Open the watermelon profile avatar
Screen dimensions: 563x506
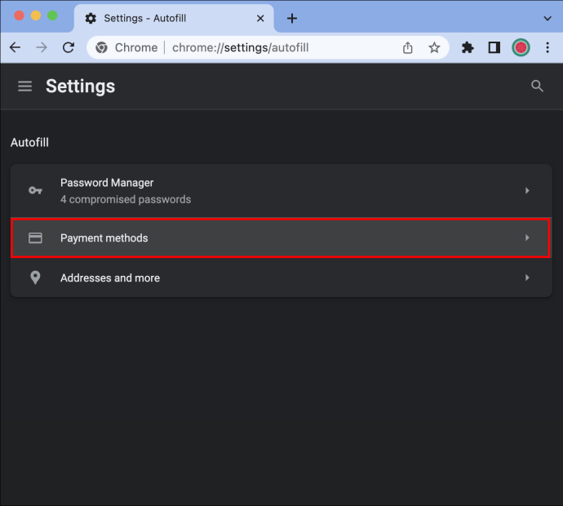(521, 47)
